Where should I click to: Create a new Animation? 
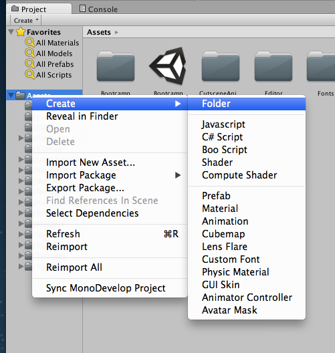pyautogui.click(x=247, y=221)
